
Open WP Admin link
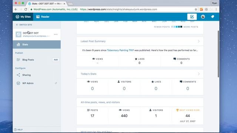pos(28,83)
